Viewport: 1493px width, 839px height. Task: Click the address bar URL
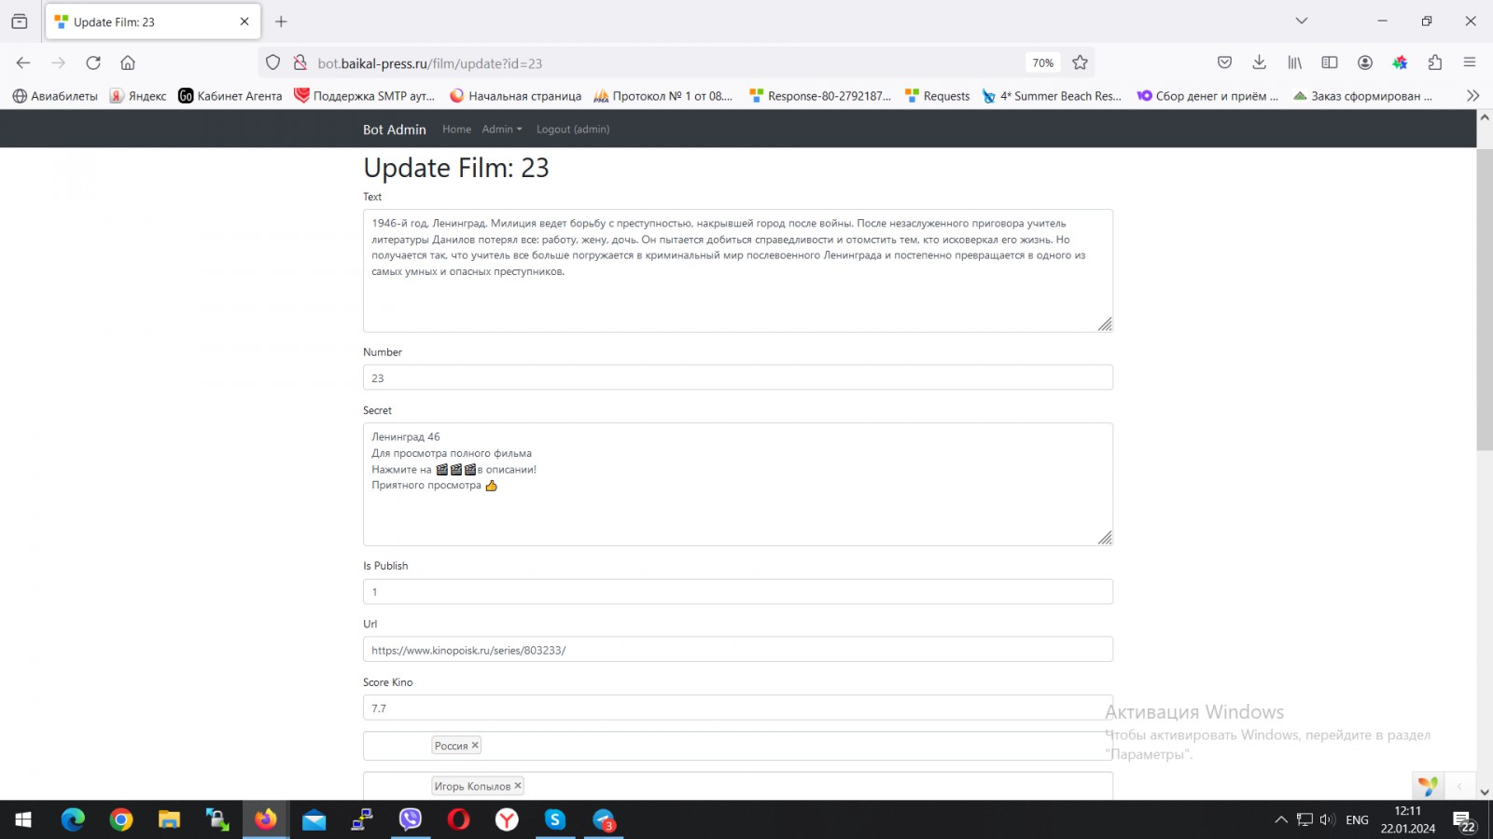point(430,63)
